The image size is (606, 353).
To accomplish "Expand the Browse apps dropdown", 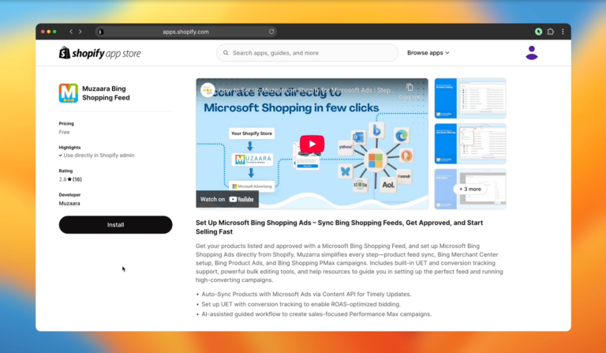I will [428, 53].
